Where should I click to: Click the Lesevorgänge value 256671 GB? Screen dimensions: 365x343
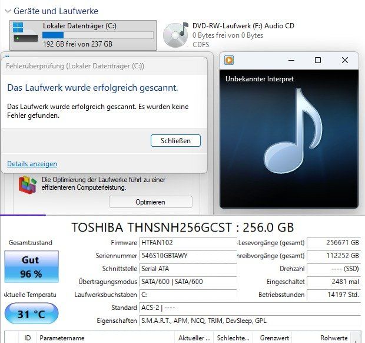tap(334, 243)
